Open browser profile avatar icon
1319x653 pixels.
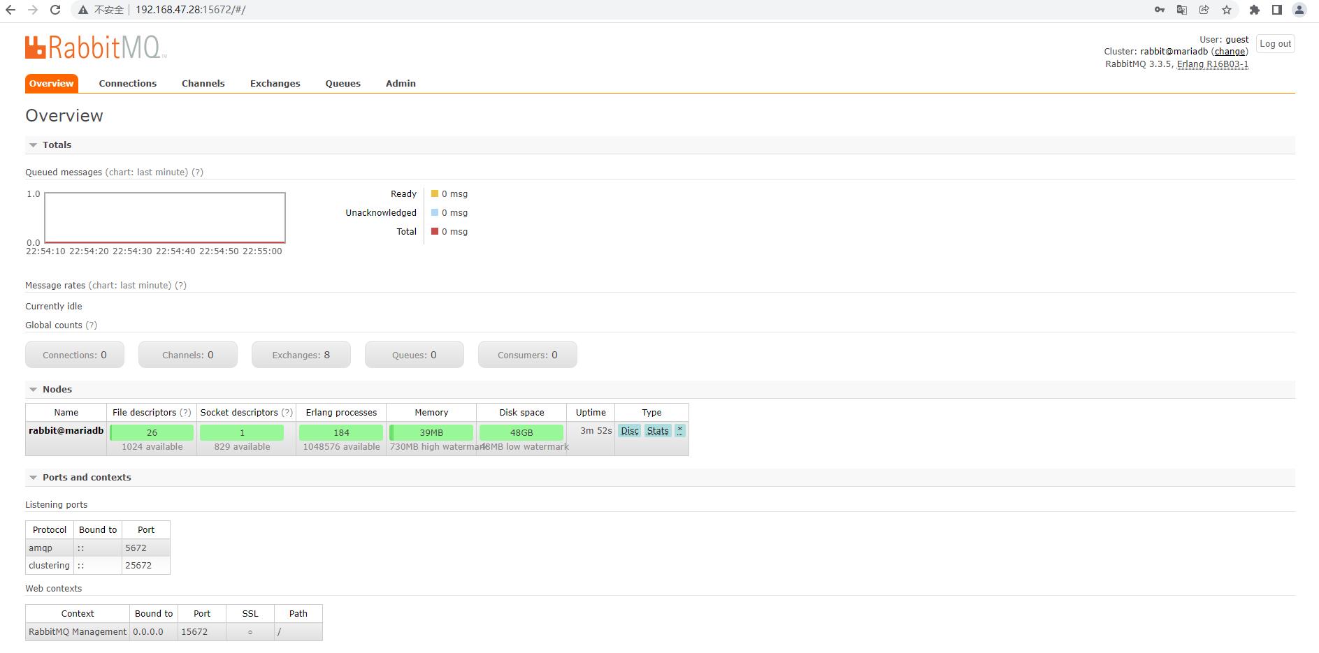click(1299, 10)
